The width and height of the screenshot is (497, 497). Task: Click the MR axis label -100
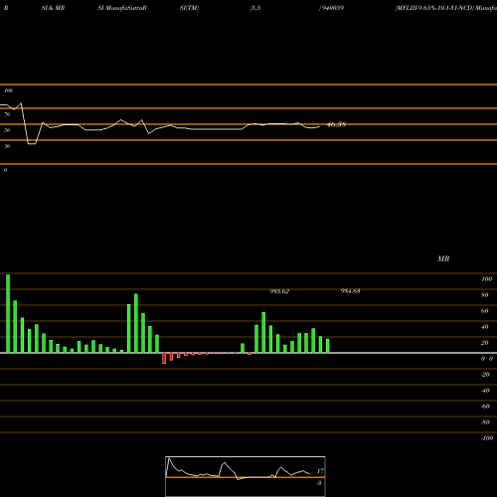(487, 438)
